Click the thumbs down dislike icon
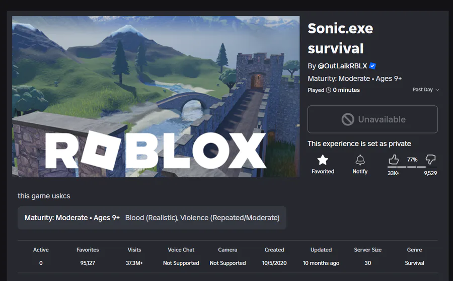 click(x=430, y=159)
